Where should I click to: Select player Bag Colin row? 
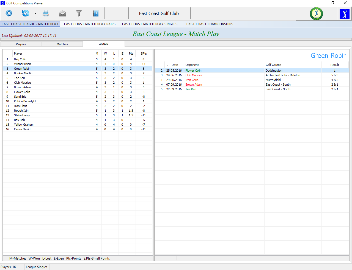(x=78, y=59)
